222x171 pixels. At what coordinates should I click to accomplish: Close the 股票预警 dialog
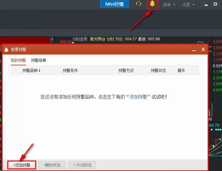pyautogui.click(x=203, y=50)
